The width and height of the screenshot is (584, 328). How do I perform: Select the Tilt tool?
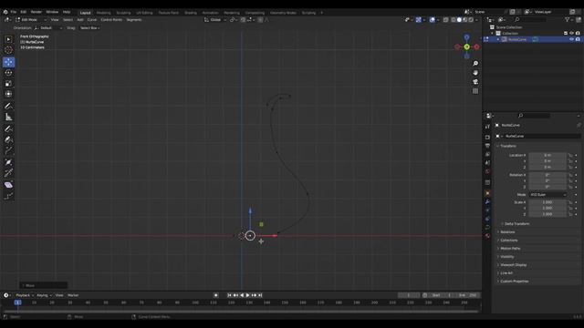coord(8,173)
